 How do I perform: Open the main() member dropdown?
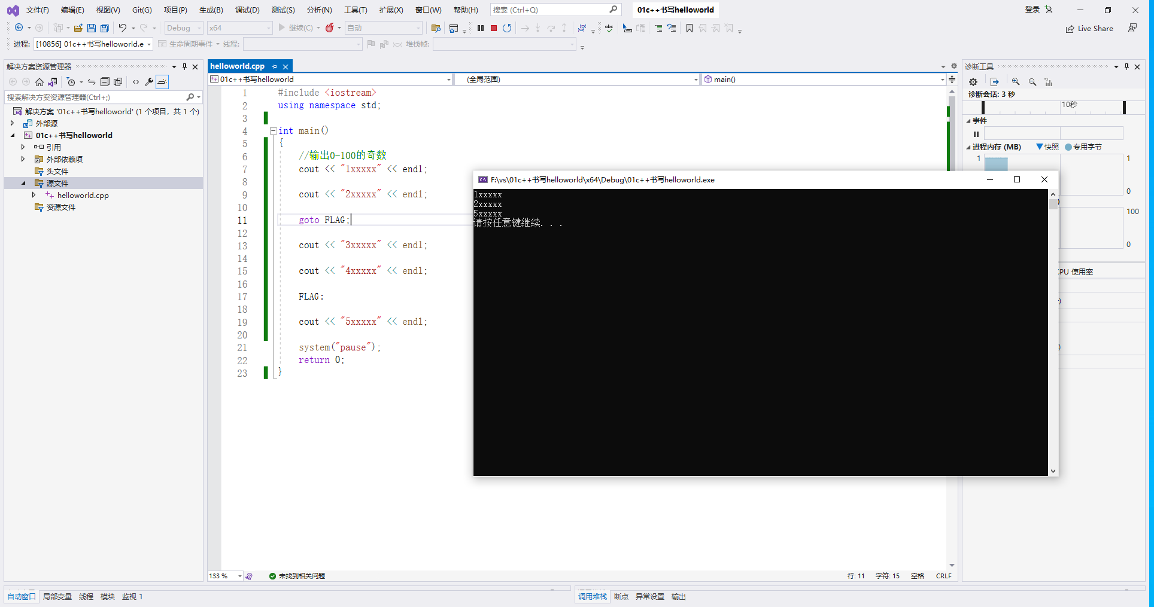pyautogui.click(x=824, y=79)
